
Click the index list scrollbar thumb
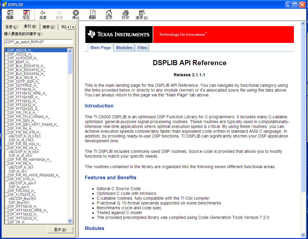(70, 64)
